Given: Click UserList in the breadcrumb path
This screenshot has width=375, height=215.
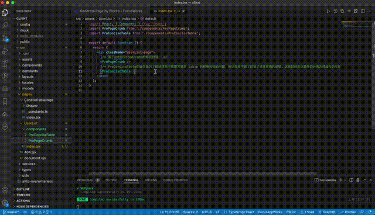Looking at the screenshot, I should pos(105,19).
